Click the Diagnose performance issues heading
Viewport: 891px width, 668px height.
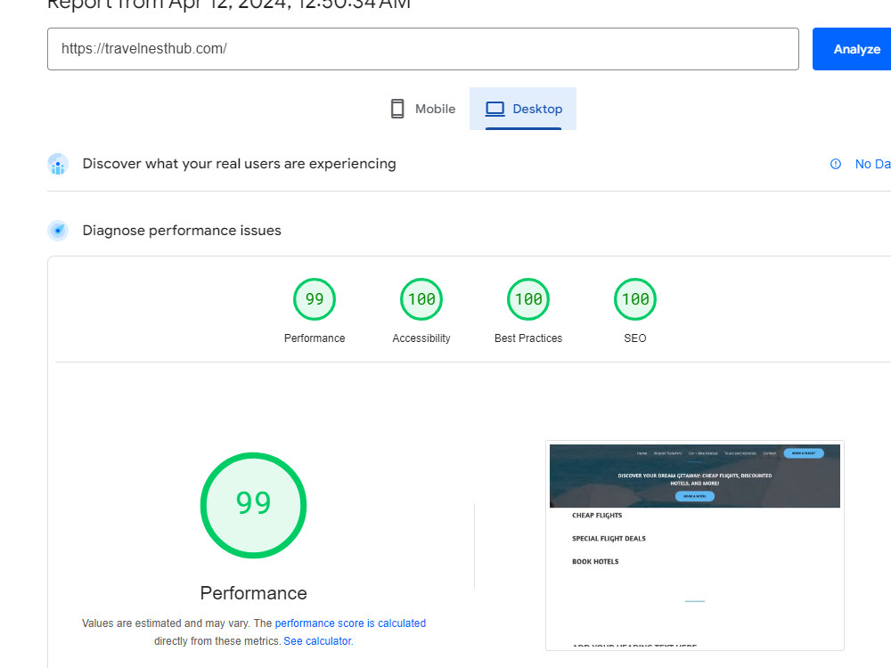point(182,230)
